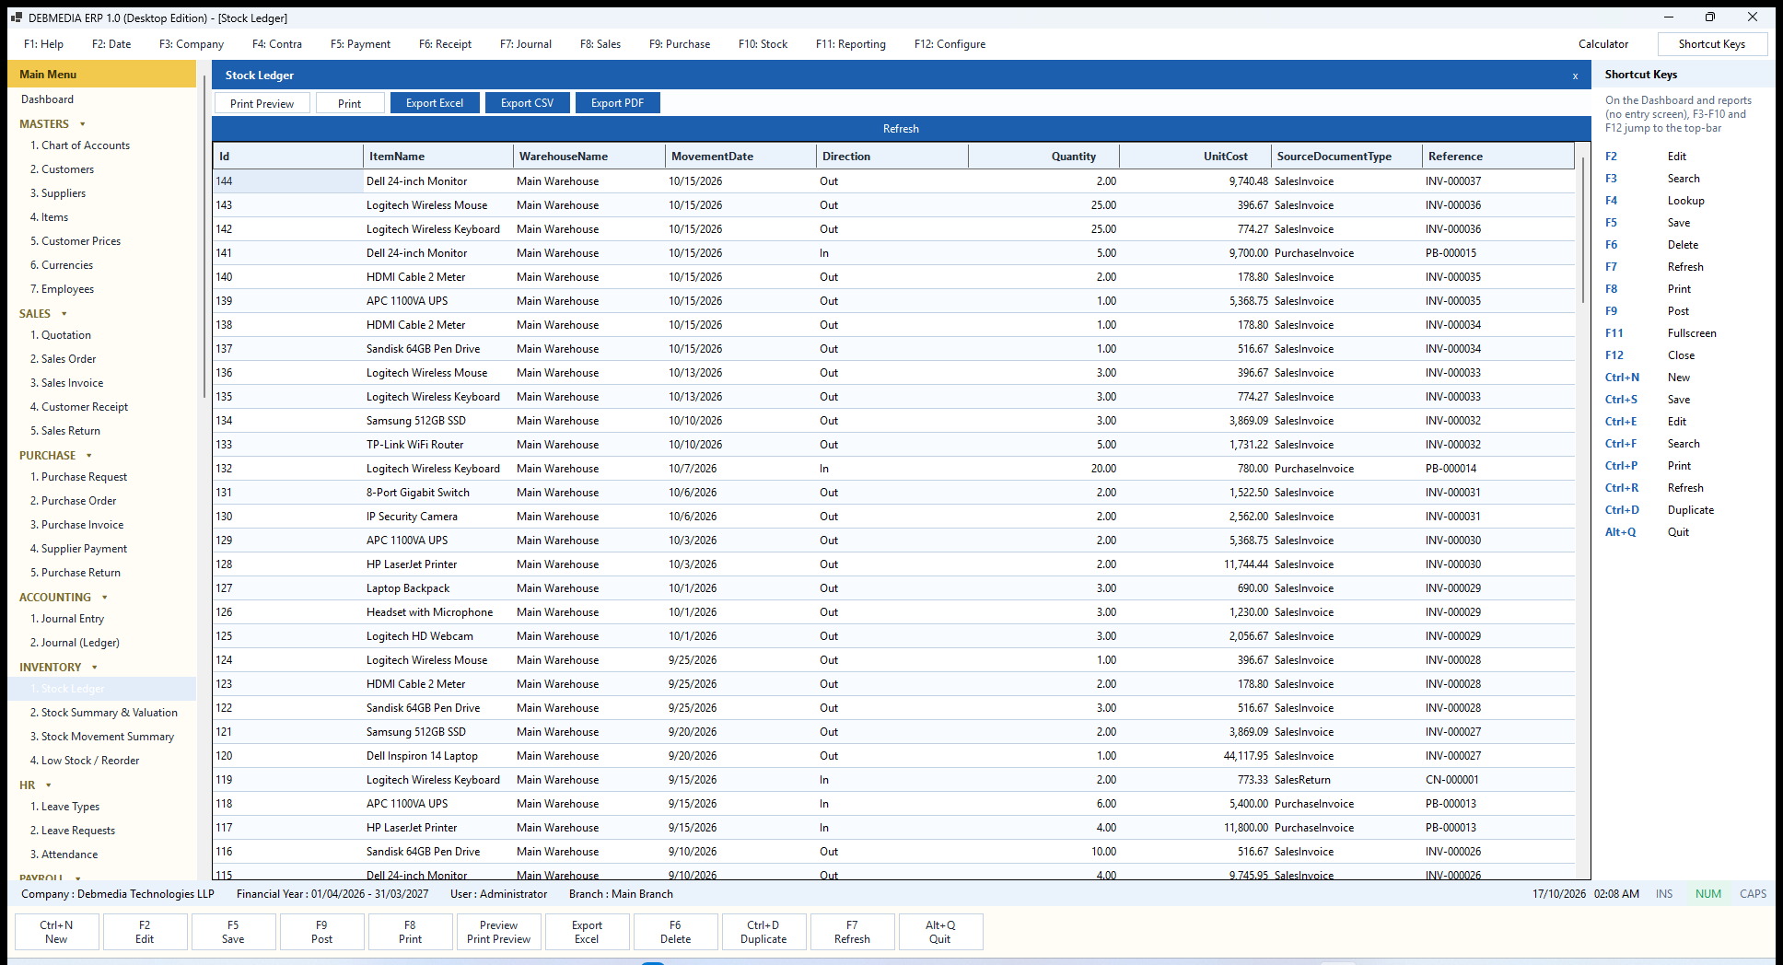This screenshot has width=1783, height=965.
Task: Click the F9 Post bottom button
Action: pos(321,932)
